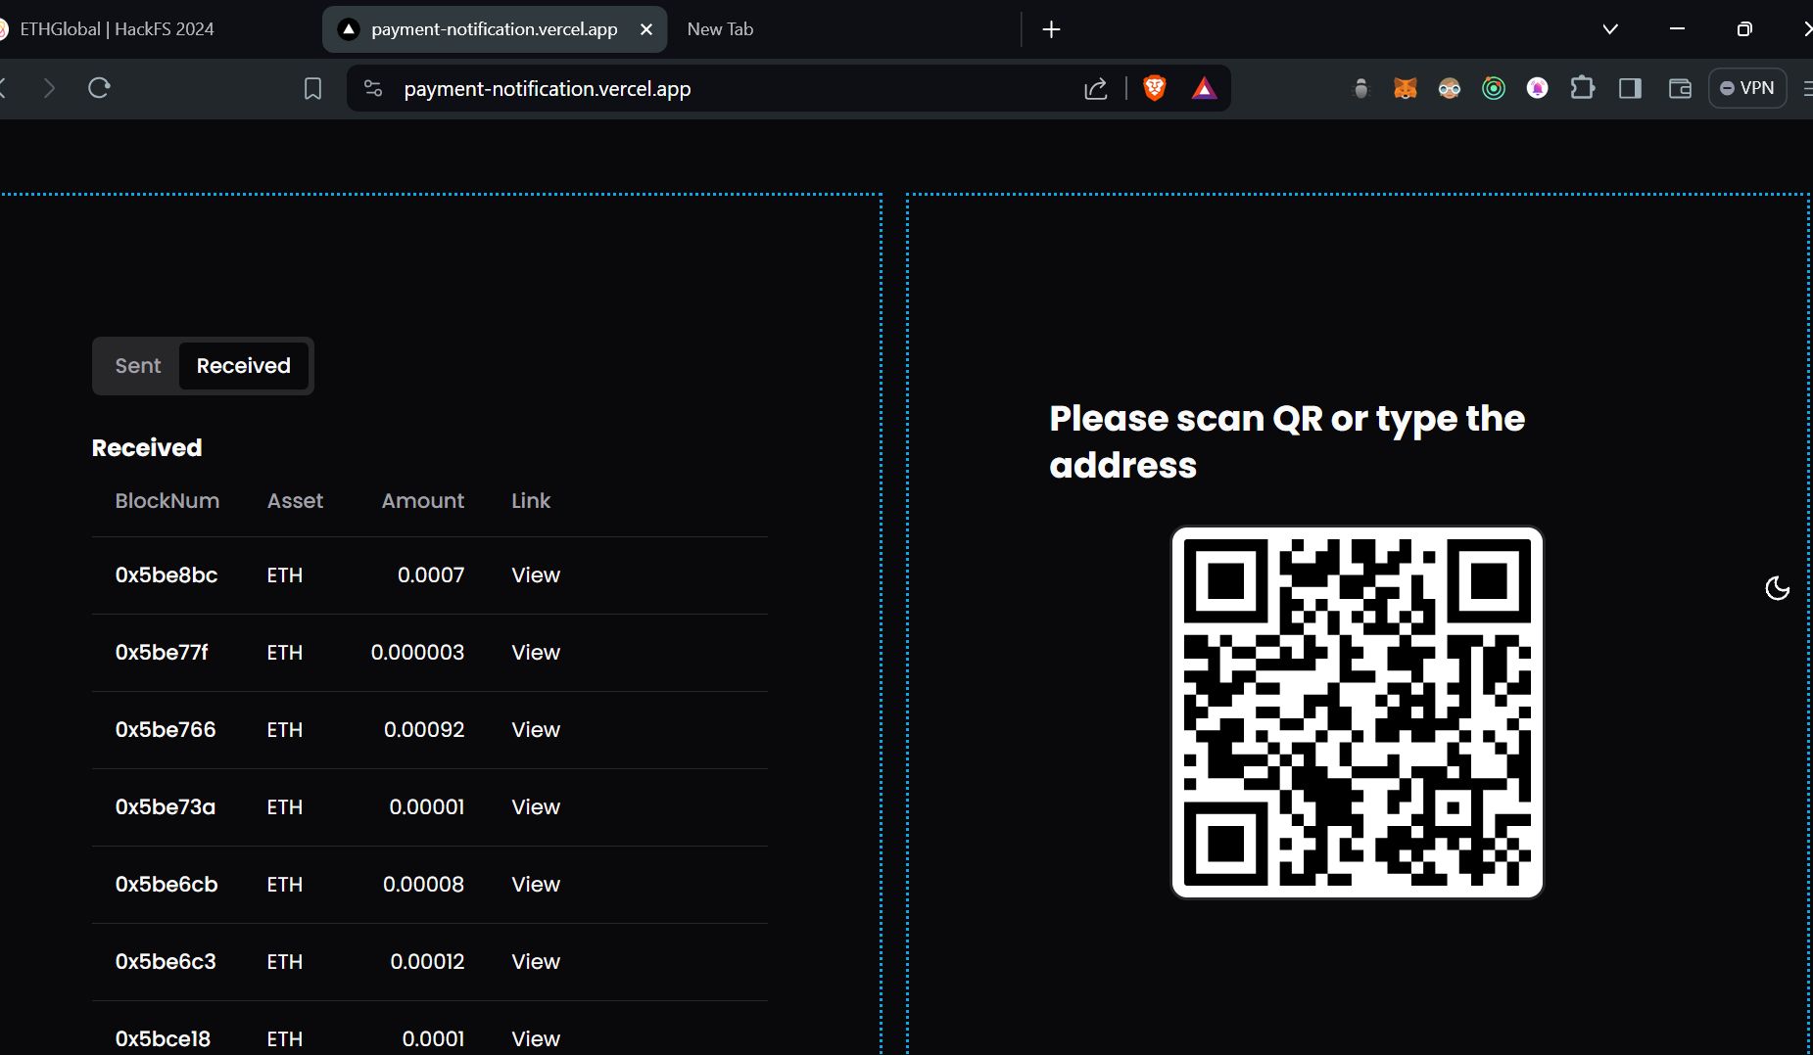Click the pink round extension icon

tap(1538, 89)
